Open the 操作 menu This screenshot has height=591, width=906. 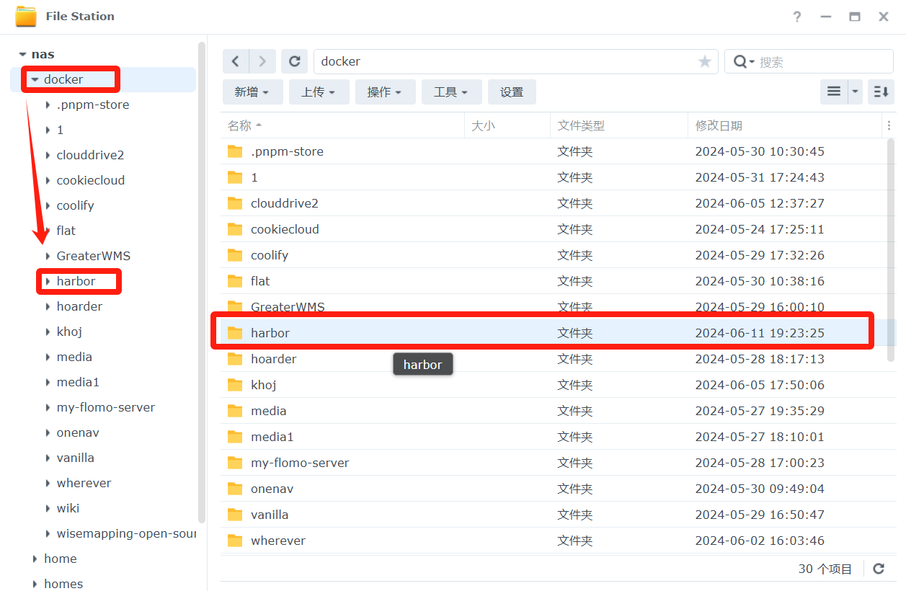tap(385, 92)
